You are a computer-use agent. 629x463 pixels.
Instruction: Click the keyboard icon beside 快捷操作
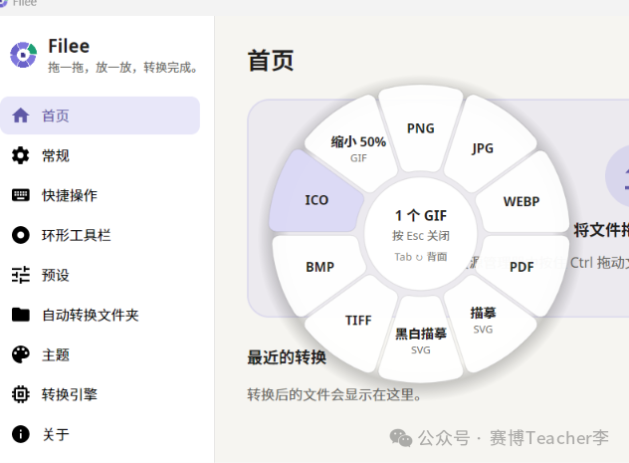[21, 195]
